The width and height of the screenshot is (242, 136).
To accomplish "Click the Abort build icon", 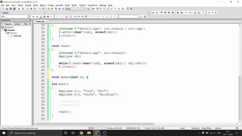I will [63, 9].
